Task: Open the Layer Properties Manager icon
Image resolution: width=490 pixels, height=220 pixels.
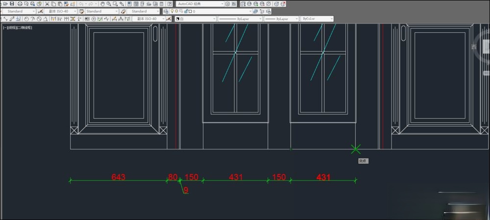Action: 166,11
